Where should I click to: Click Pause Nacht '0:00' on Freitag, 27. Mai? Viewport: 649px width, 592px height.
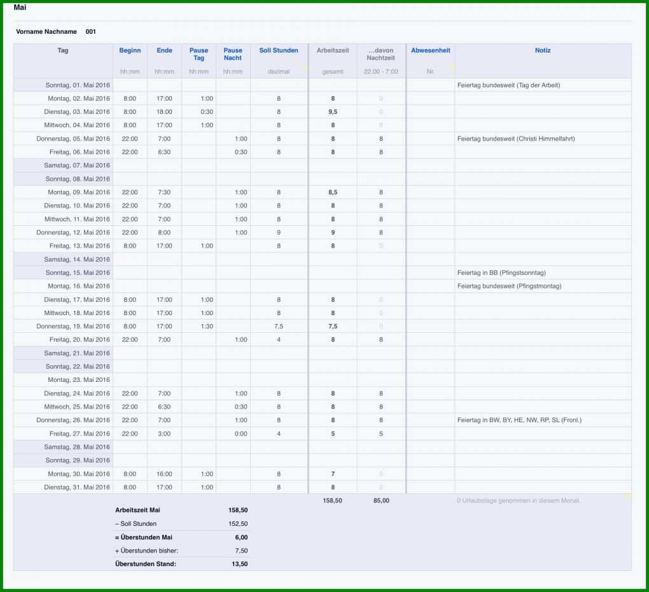(241, 433)
